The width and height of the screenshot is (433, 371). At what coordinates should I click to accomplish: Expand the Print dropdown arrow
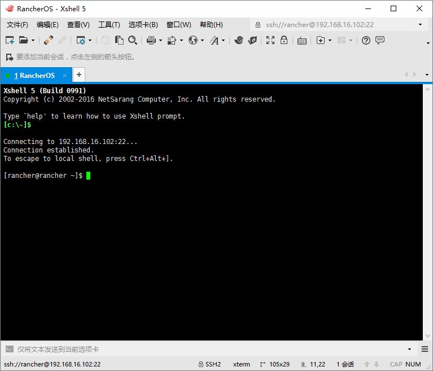coord(160,41)
